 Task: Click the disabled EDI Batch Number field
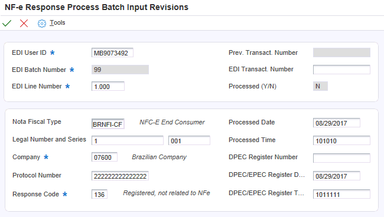click(120, 70)
